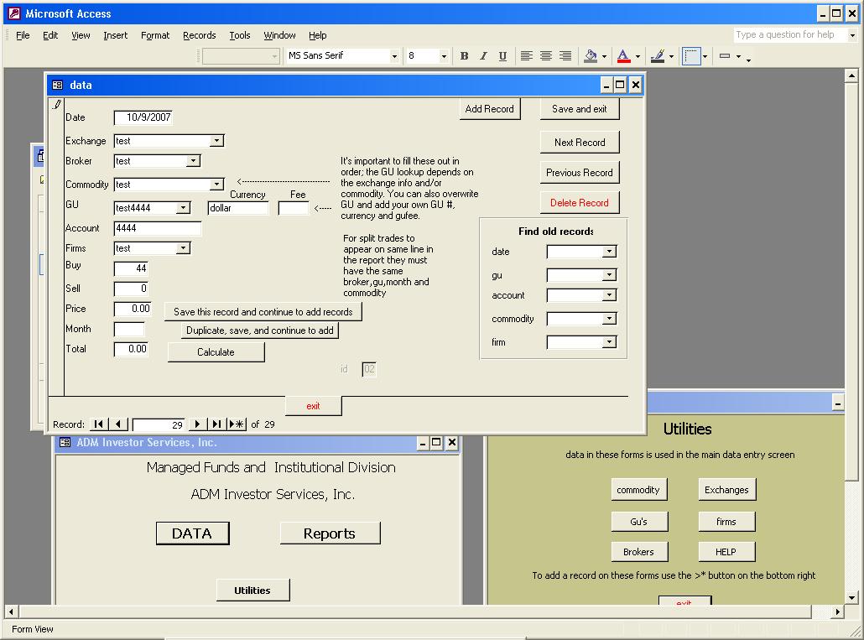Click the ADM Investor Services form icon
Screen dimensions: 864x640
click(x=65, y=442)
